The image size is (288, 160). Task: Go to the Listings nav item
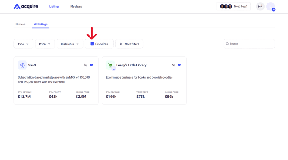click(x=54, y=6)
